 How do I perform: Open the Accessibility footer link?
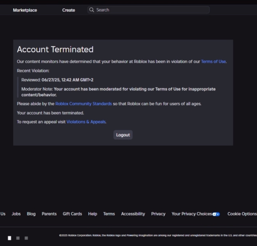(x=133, y=214)
